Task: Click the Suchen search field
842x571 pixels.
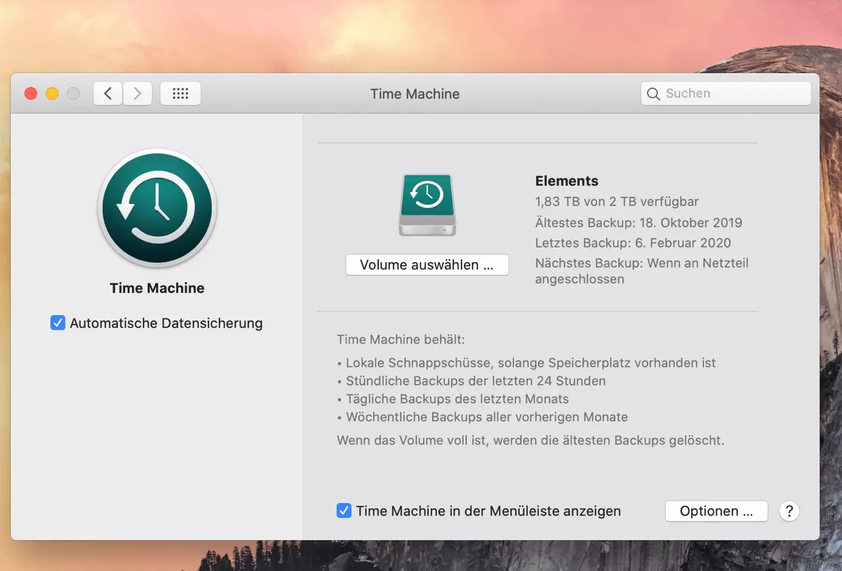Action: (x=726, y=94)
